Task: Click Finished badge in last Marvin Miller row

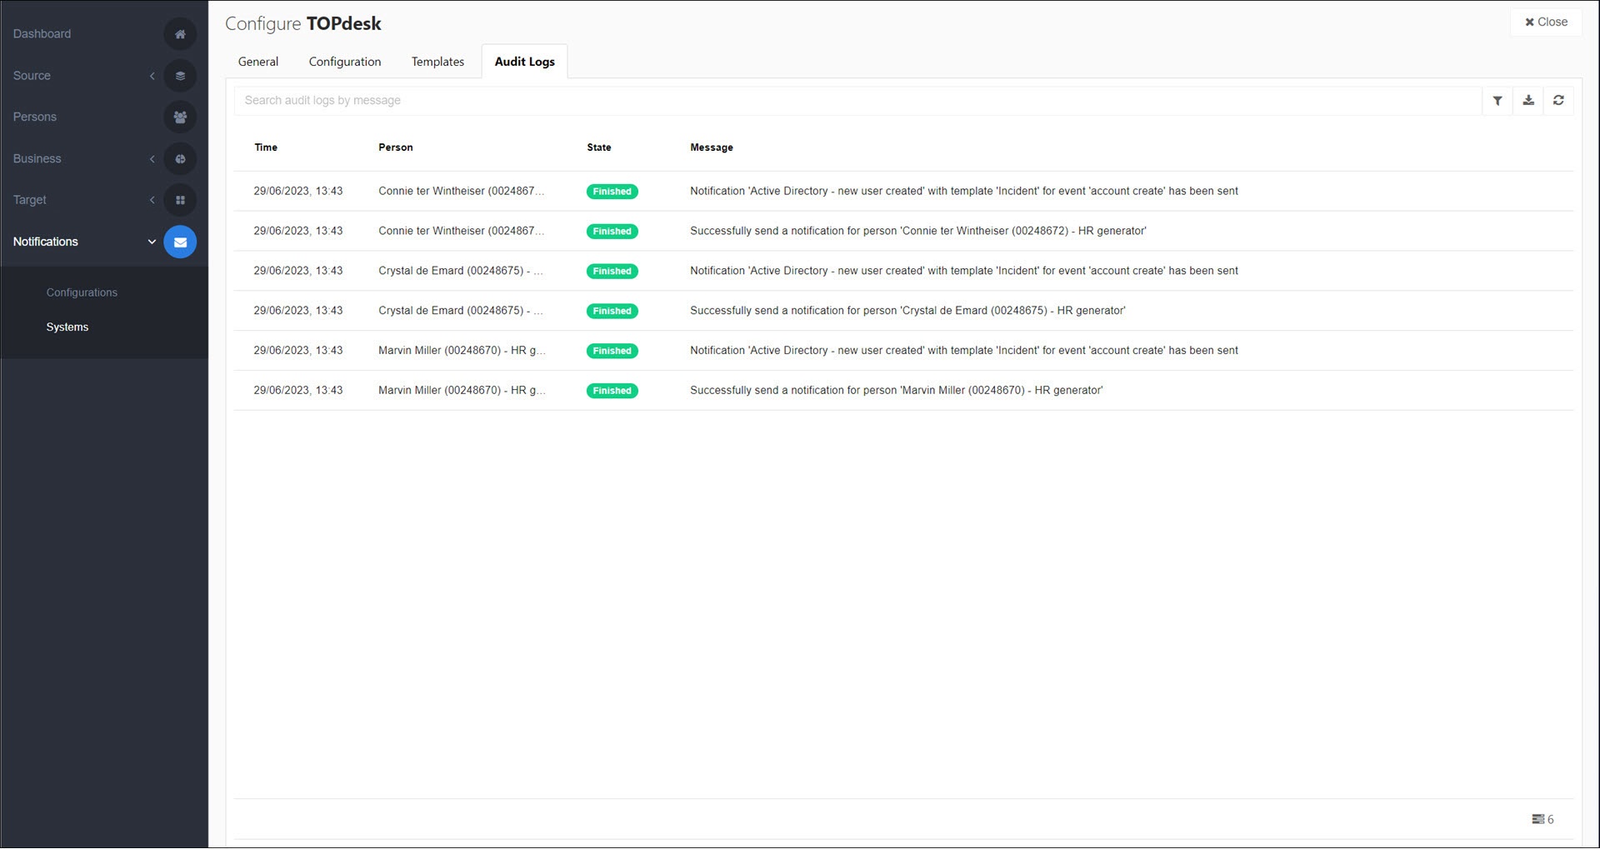Action: 612,391
